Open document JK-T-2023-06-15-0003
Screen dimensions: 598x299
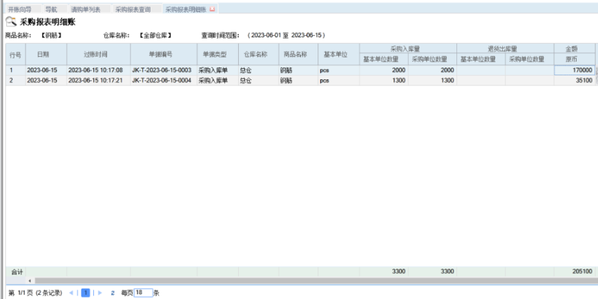(161, 70)
